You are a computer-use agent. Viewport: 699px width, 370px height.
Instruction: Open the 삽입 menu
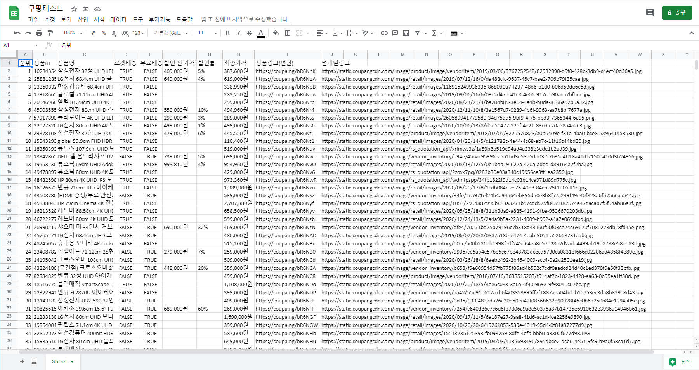(x=83, y=19)
